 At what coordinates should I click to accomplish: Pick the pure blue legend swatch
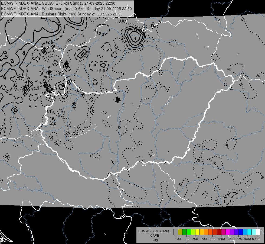point(241,232)
